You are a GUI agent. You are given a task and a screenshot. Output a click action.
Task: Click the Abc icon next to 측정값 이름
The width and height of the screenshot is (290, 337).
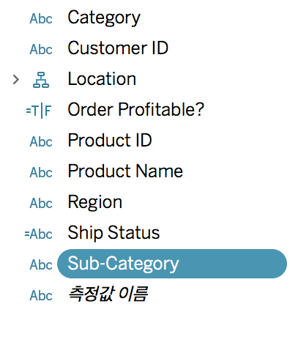click(41, 295)
